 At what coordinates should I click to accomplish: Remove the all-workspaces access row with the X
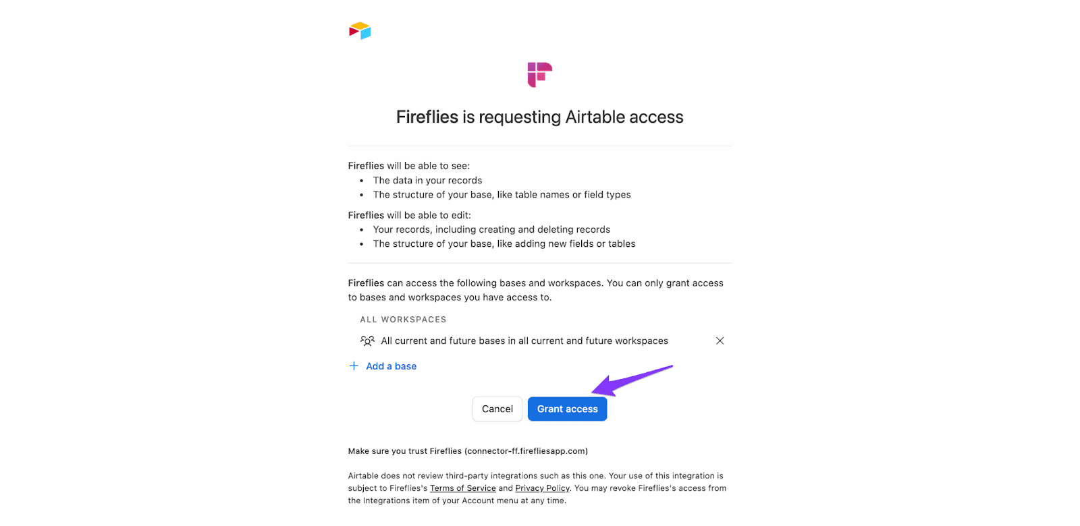tap(720, 341)
